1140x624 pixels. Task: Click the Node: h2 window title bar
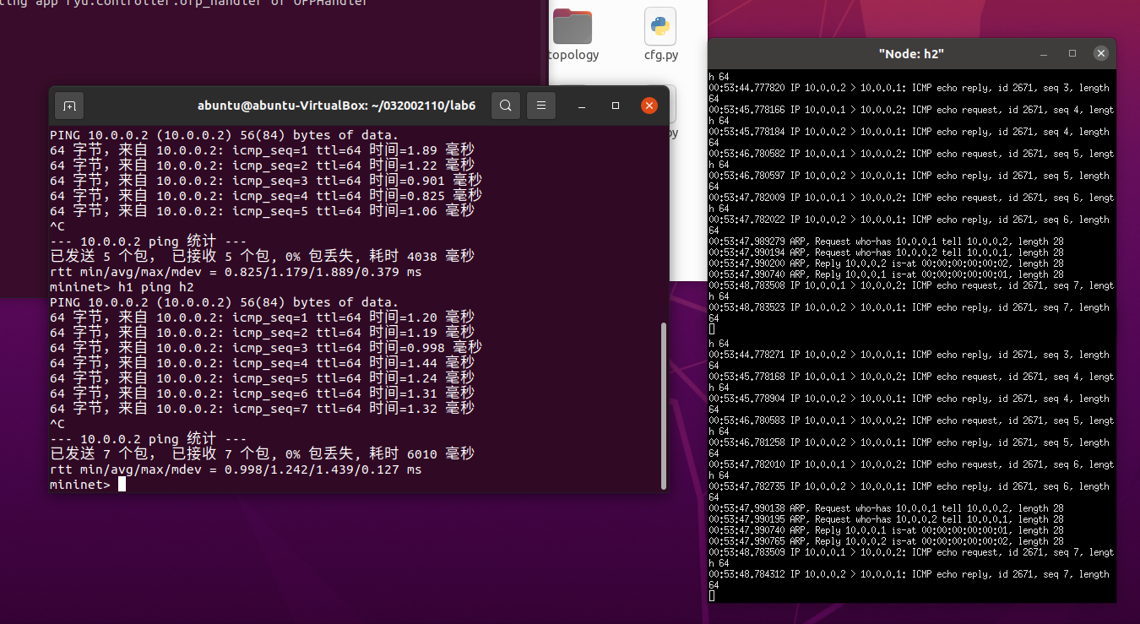pos(911,53)
